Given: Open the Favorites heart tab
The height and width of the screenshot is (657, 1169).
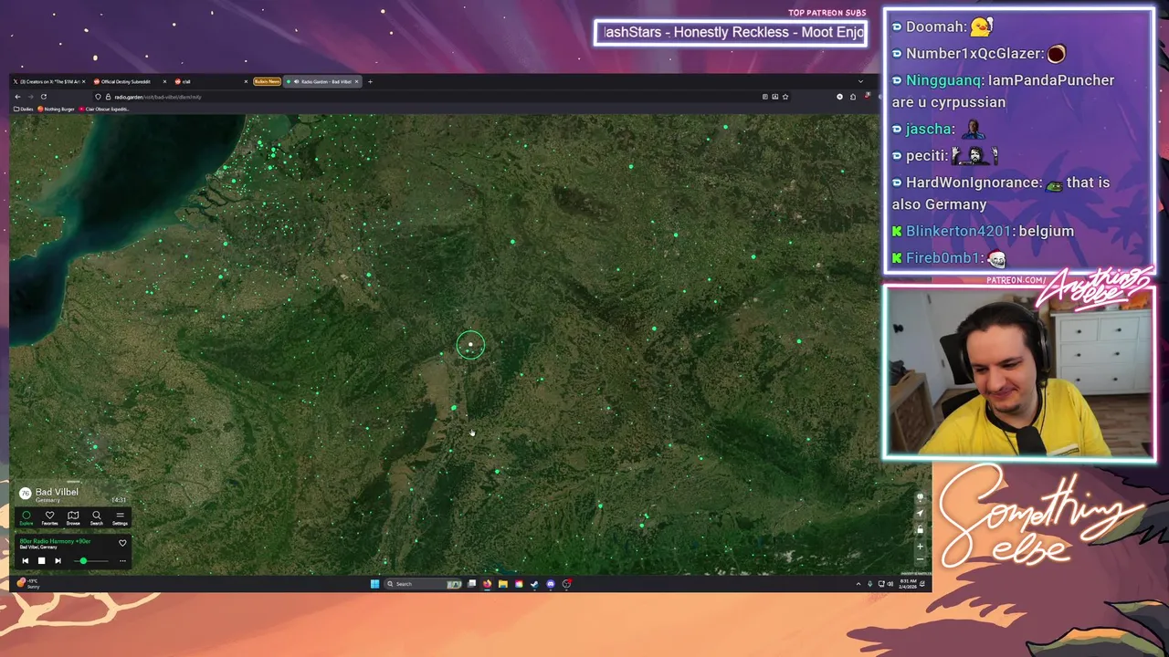Looking at the screenshot, I should pyautogui.click(x=49, y=517).
